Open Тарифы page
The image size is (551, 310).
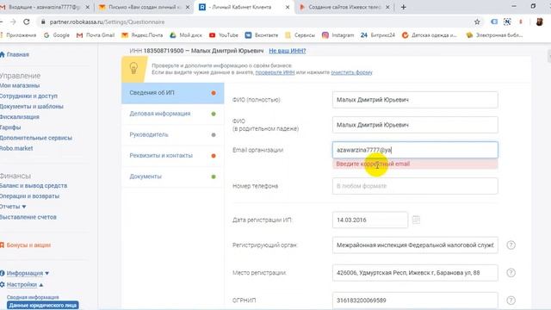point(10,127)
